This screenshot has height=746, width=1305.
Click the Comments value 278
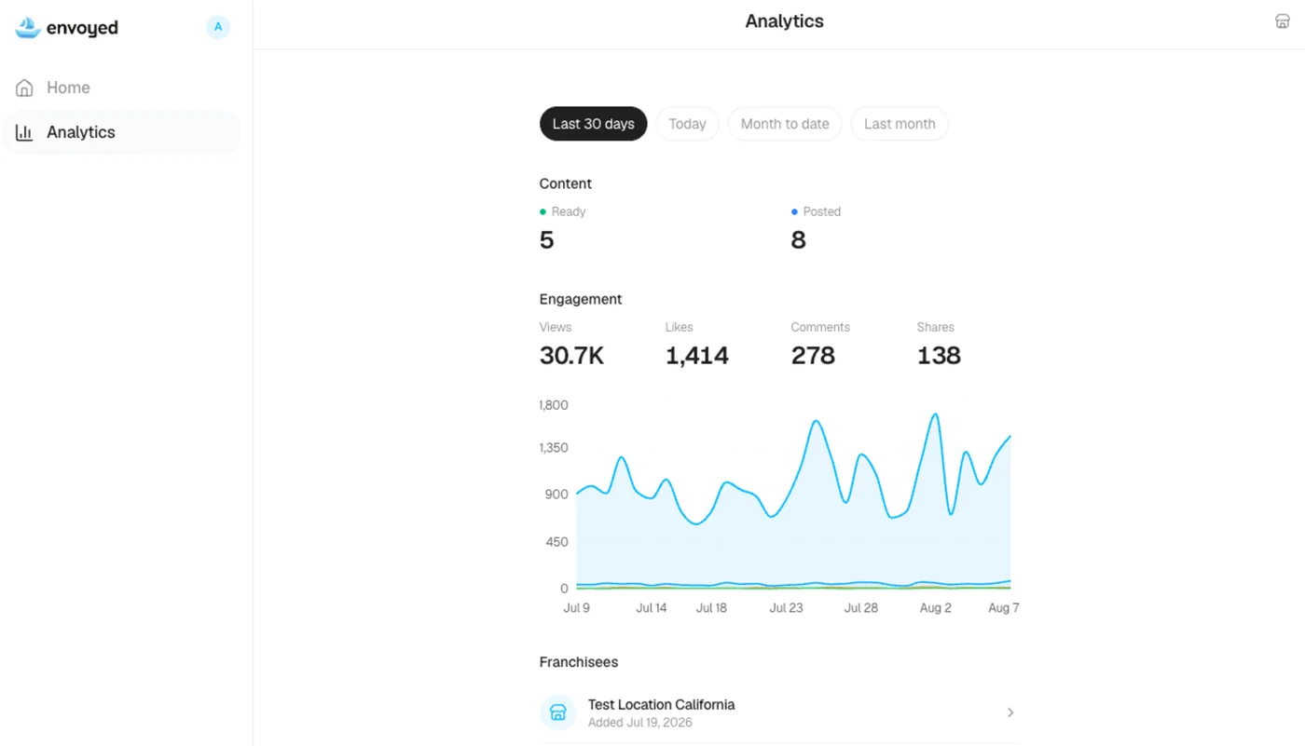(x=813, y=356)
